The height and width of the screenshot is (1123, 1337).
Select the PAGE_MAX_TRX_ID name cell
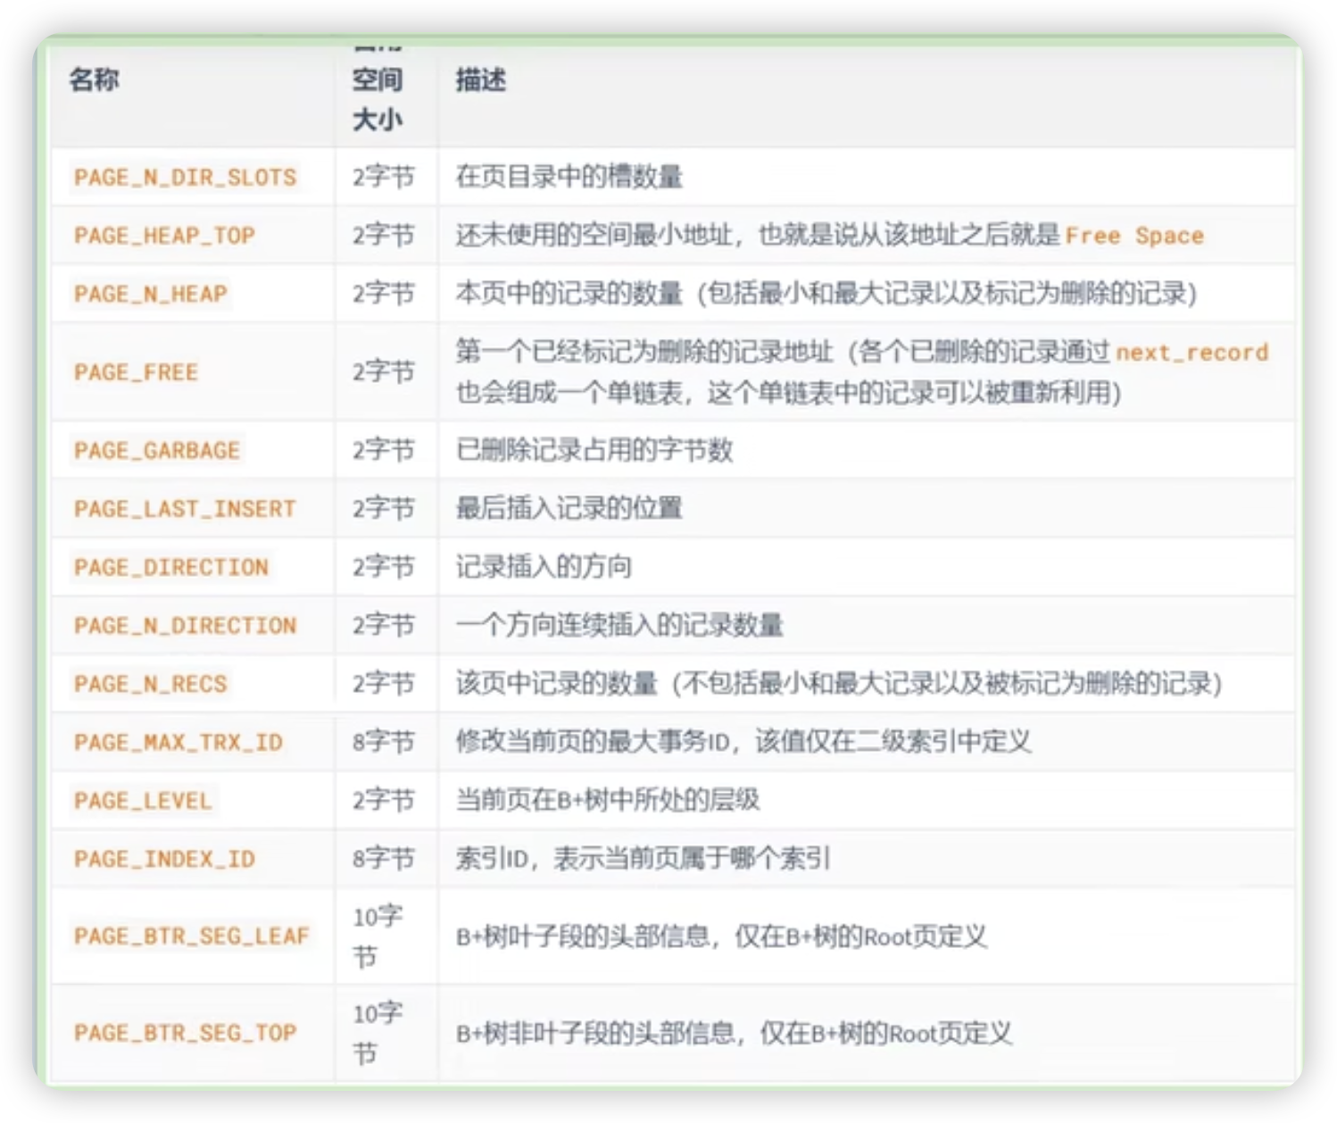(x=179, y=743)
